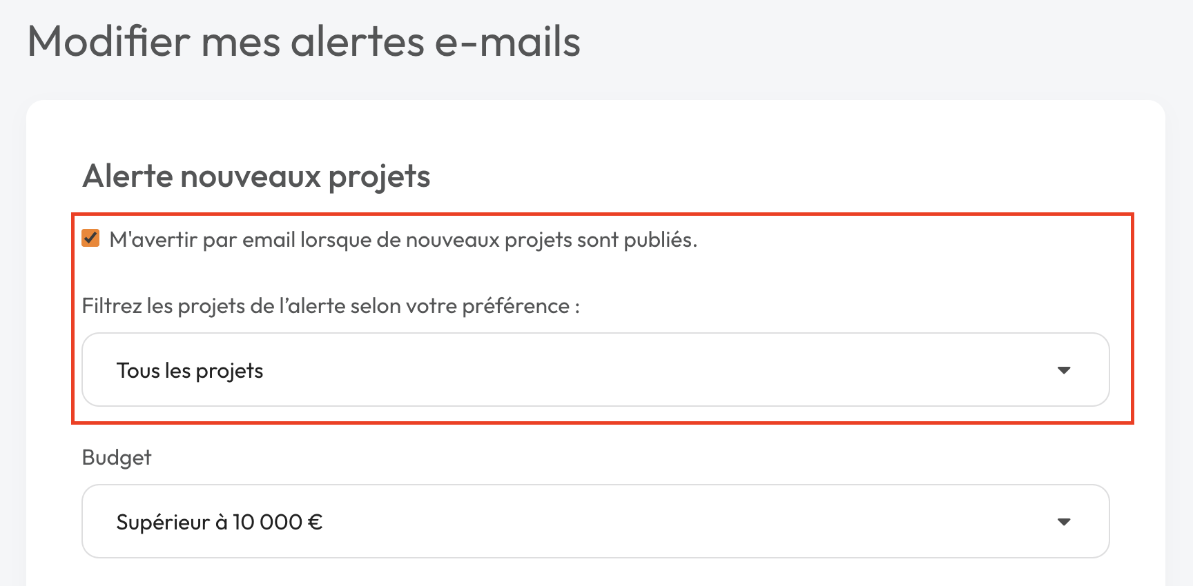Click the "Supérieur à 10 000 €" selected value text
This screenshot has width=1193, height=586.
tap(219, 523)
